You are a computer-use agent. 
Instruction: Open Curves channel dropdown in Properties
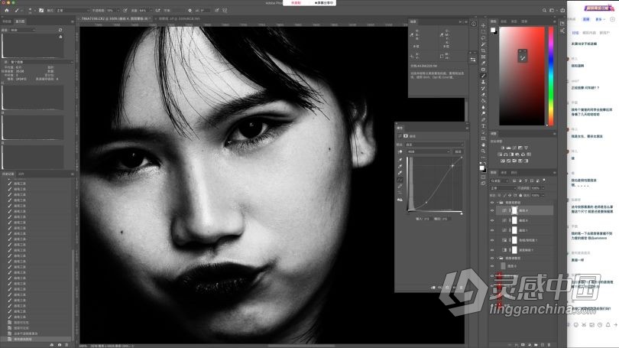click(x=429, y=151)
